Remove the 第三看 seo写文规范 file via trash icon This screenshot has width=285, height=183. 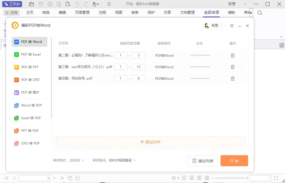click(233, 67)
